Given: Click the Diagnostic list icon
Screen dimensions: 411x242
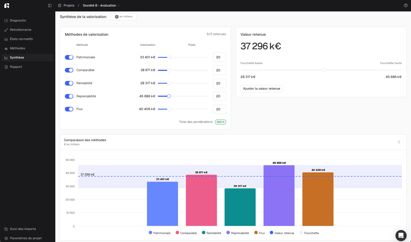Looking at the screenshot, I should [x=6, y=20].
